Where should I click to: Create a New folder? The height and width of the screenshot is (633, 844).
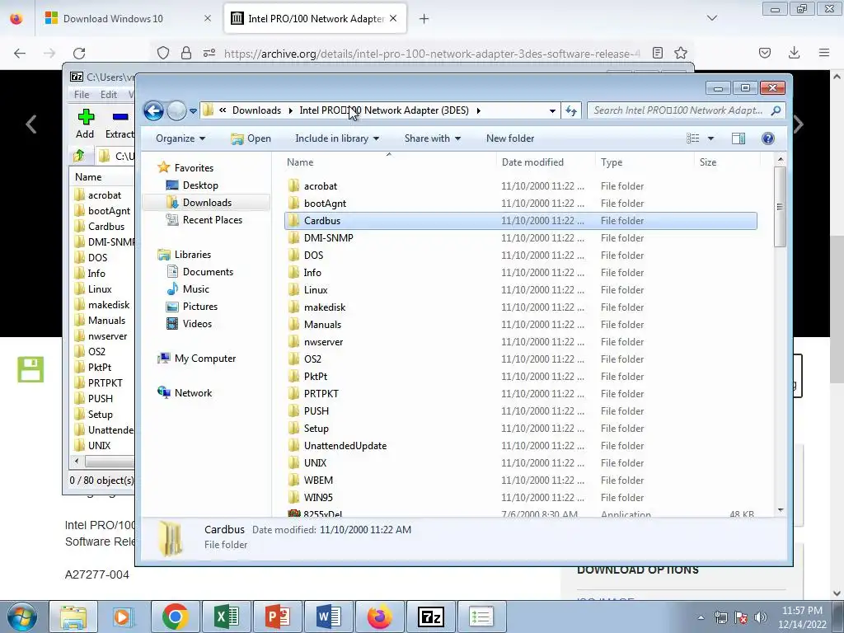coord(510,138)
